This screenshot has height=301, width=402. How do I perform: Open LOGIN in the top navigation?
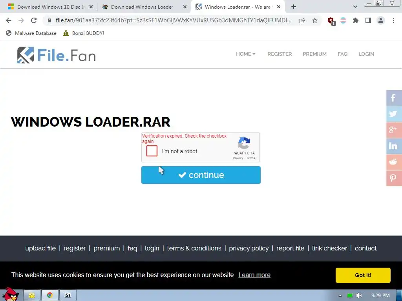pyautogui.click(x=366, y=54)
